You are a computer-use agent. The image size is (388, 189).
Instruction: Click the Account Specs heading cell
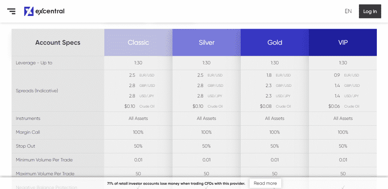pos(58,42)
